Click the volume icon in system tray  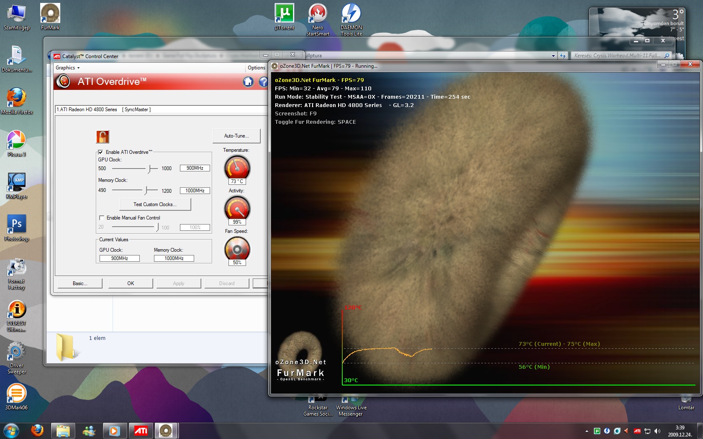pyautogui.click(x=657, y=431)
